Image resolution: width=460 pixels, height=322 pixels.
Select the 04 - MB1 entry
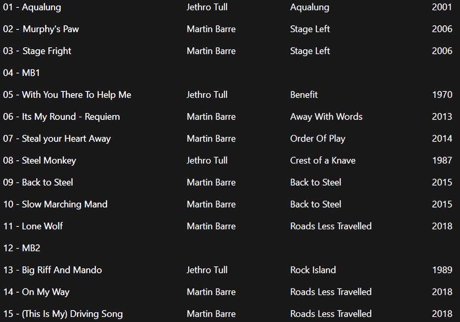(x=21, y=73)
